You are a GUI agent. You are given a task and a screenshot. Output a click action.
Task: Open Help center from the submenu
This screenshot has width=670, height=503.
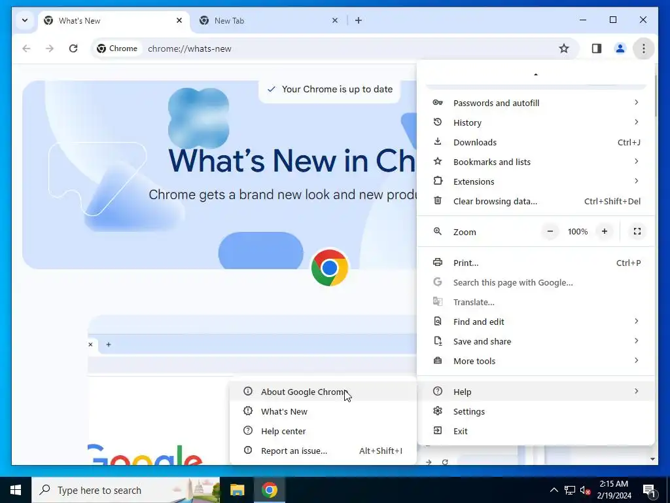click(323, 431)
